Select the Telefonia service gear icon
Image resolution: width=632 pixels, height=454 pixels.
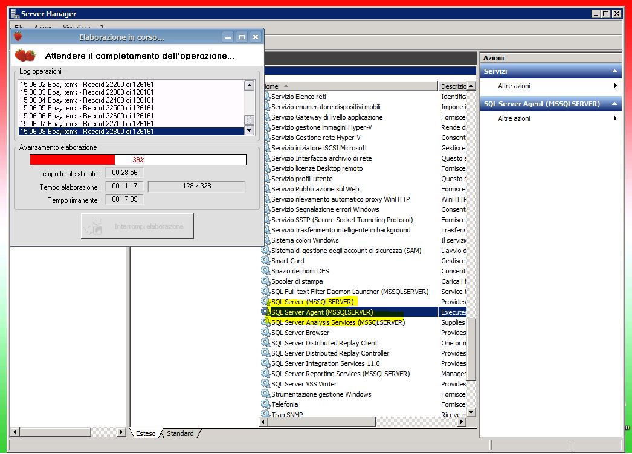point(265,404)
